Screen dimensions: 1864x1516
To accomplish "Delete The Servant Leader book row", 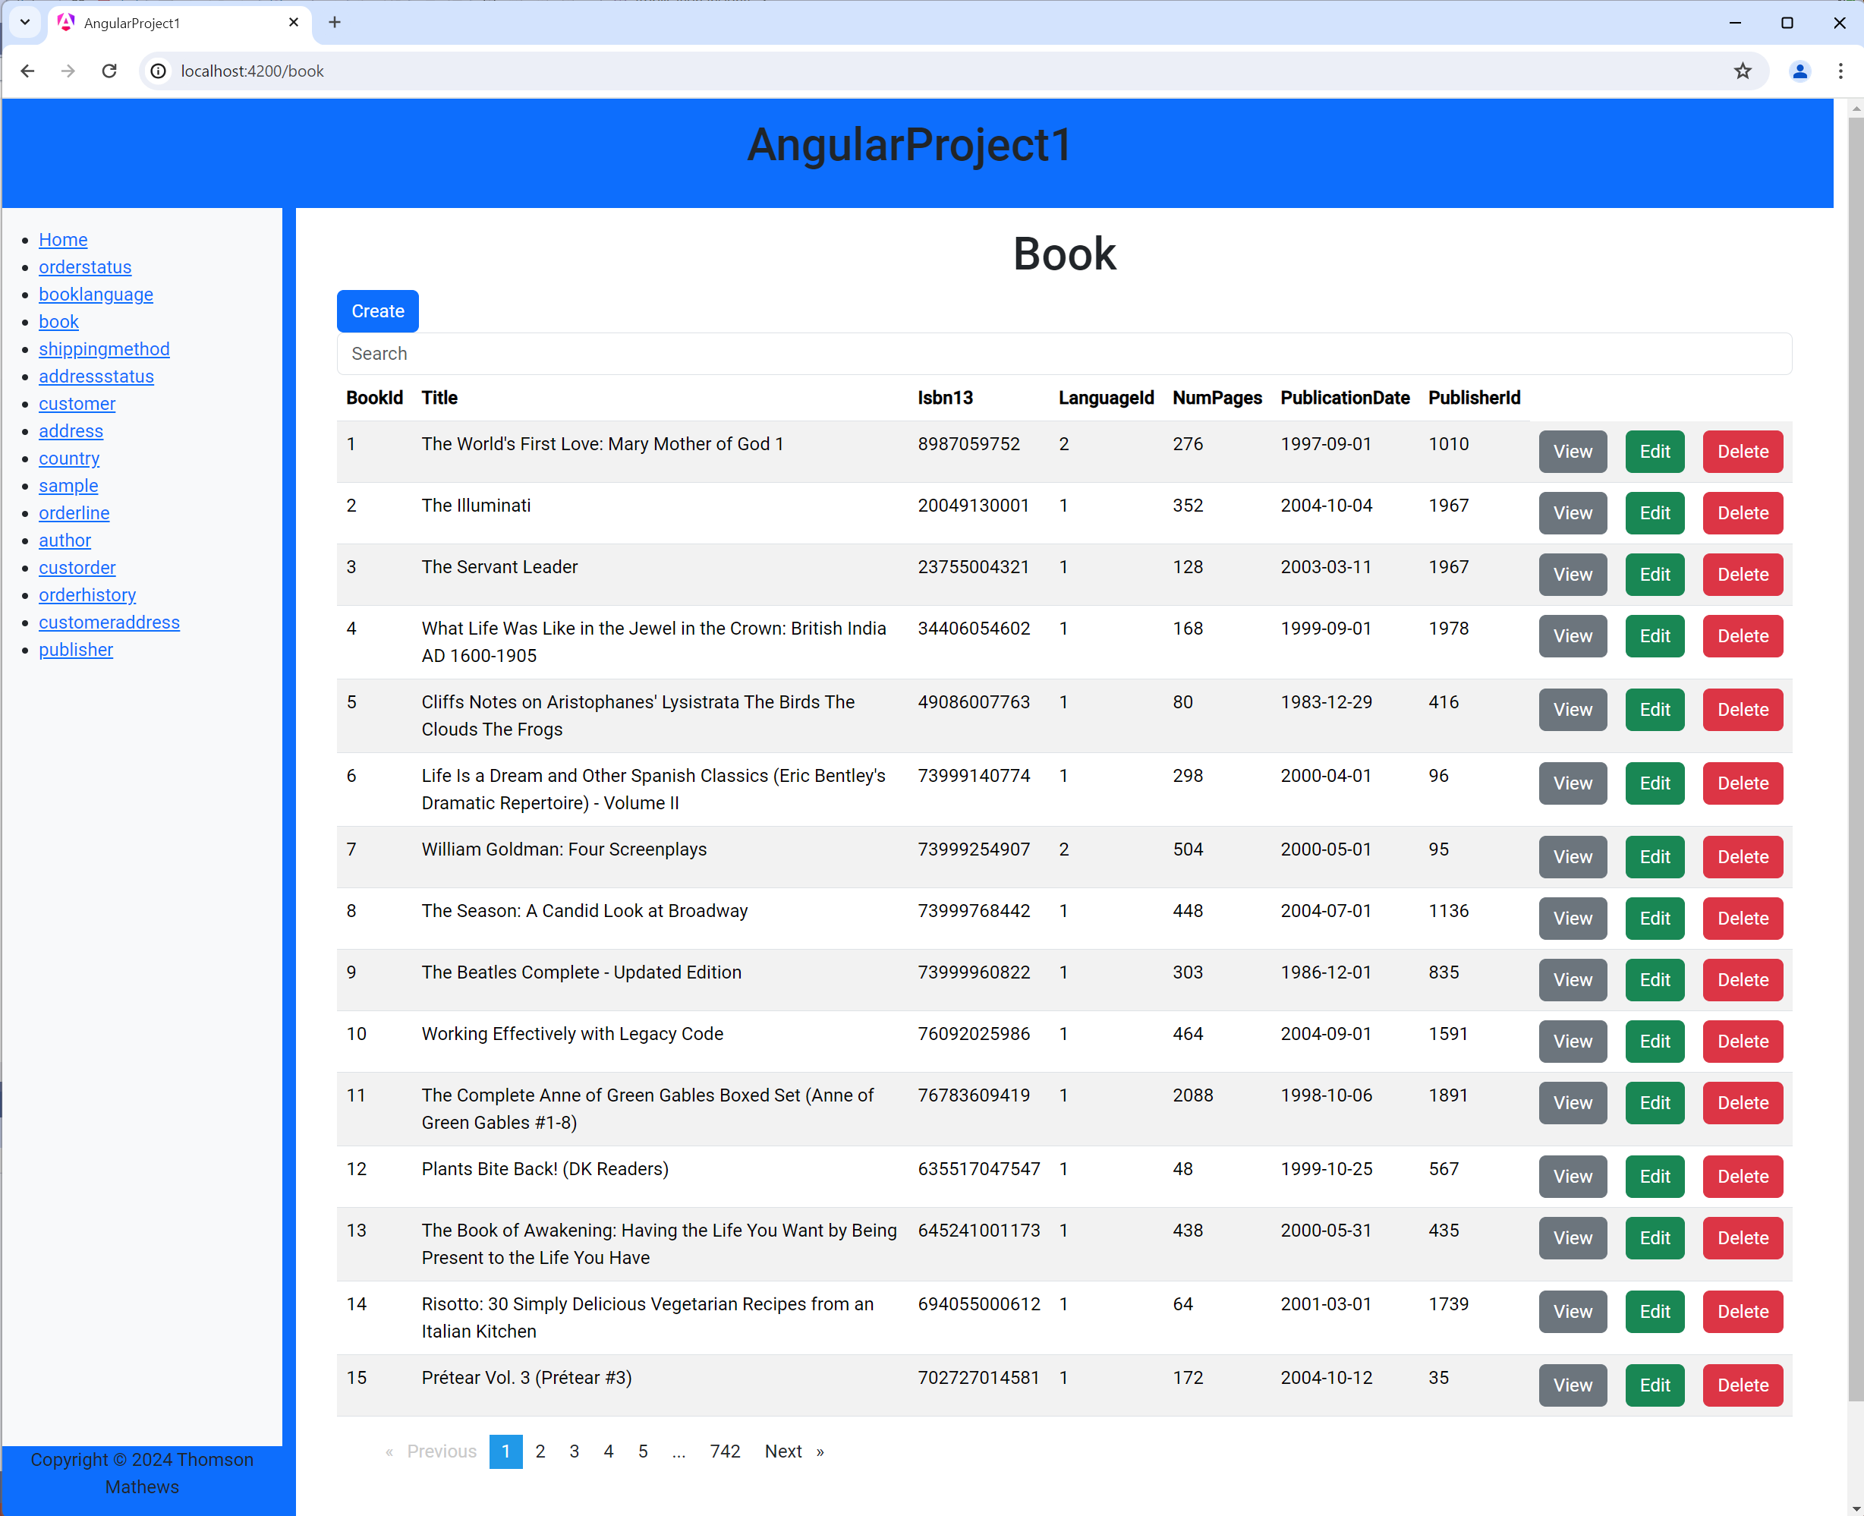I will click(x=1743, y=575).
